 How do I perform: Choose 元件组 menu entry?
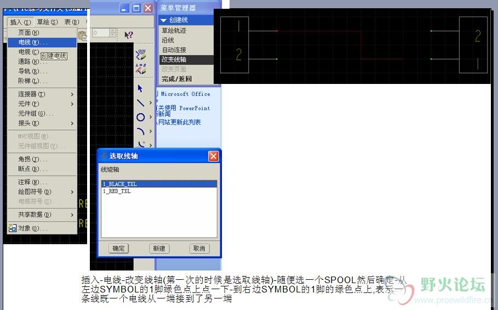(42, 114)
